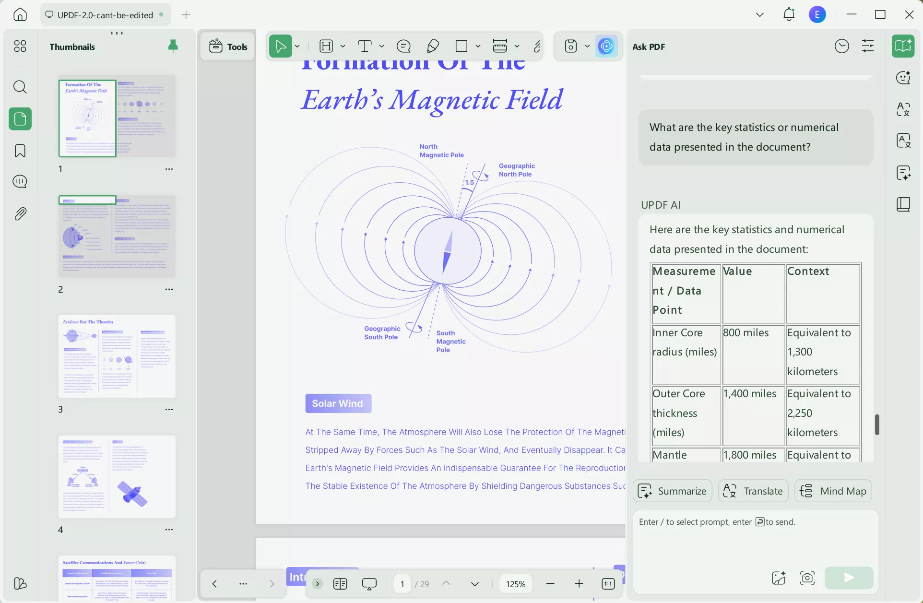Screen dimensions: 923x603
Task: Switch to the UPDF-2.0-cant-be-edited tab
Action: [x=105, y=15]
